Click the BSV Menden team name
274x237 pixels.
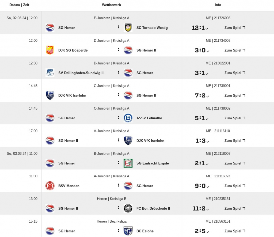pos(69,186)
